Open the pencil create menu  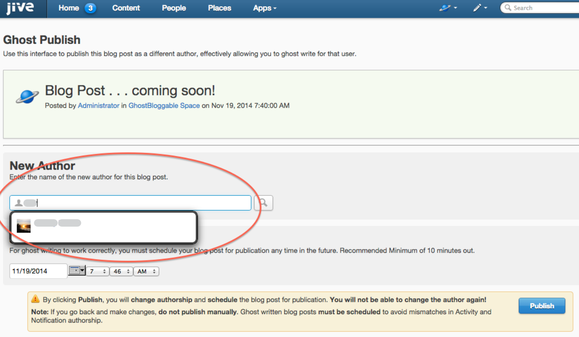[480, 8]
